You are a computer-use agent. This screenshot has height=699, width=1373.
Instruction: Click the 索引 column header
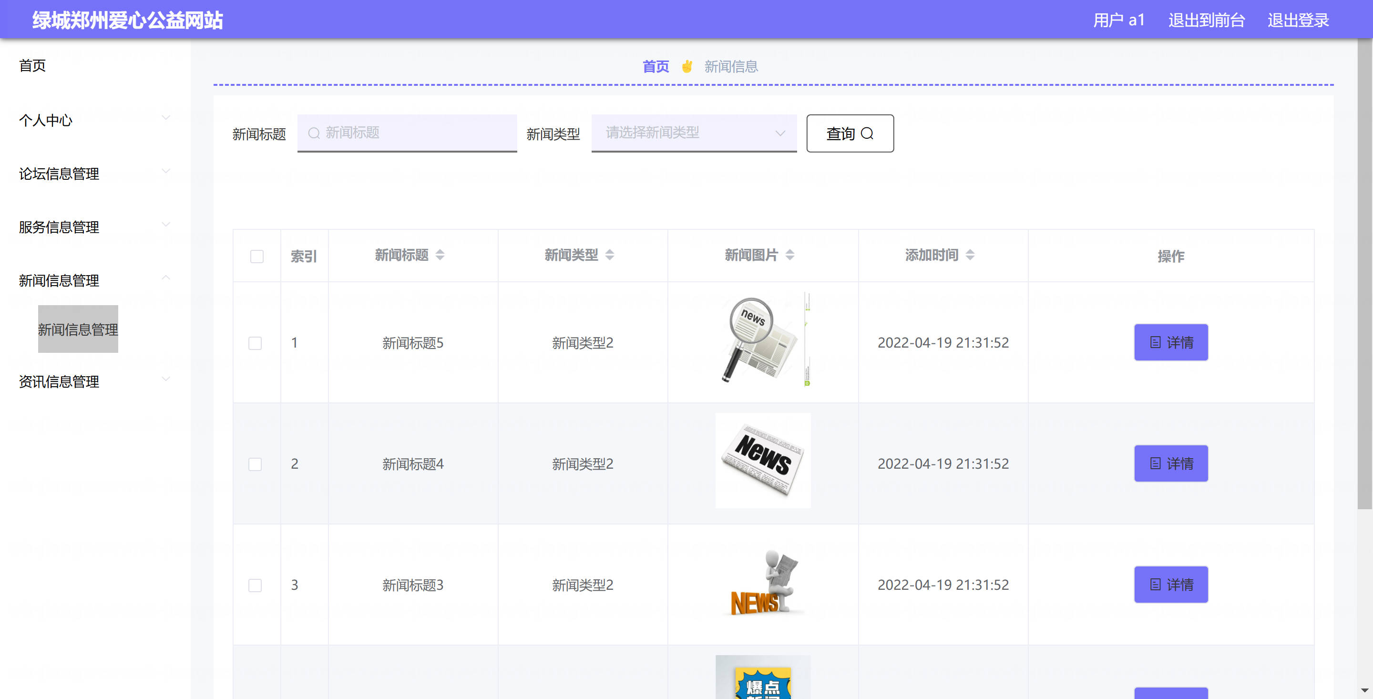(x=304, y=257)
